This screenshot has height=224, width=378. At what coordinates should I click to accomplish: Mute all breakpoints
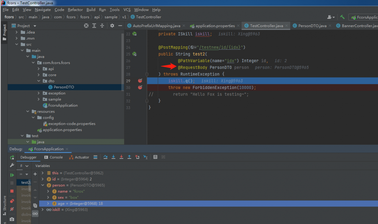click(x=12, y=209)
